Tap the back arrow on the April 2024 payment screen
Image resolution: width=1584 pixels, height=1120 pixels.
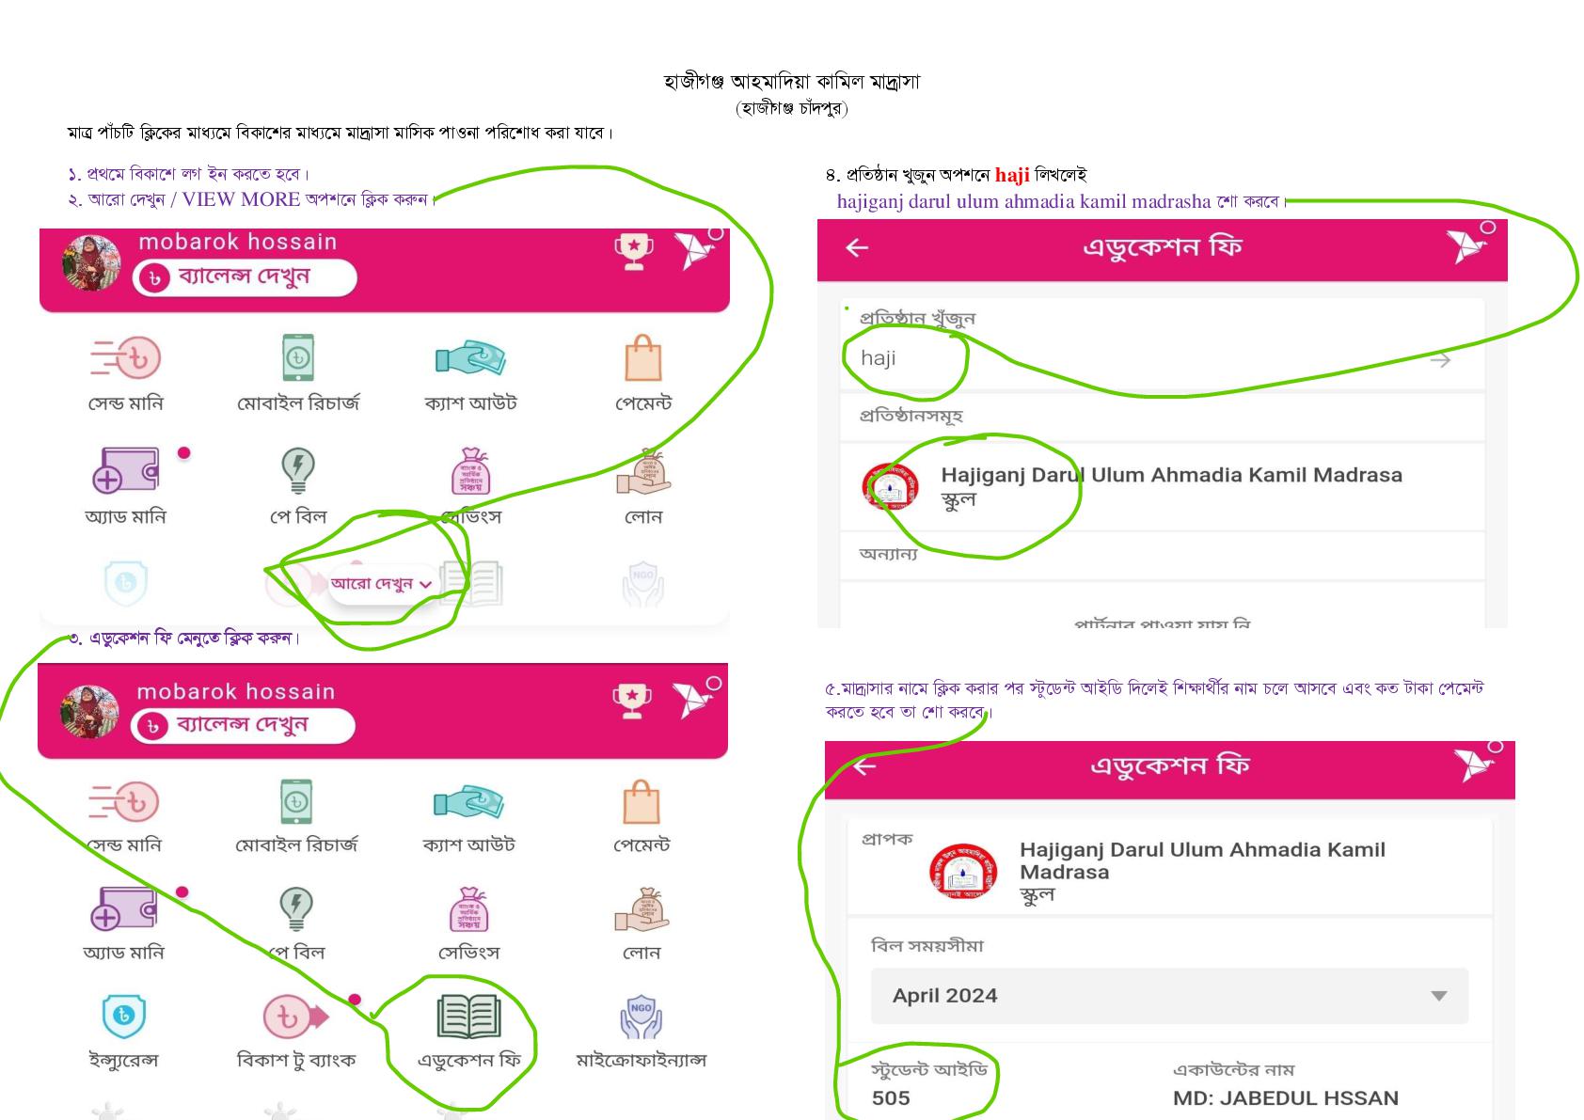(x=864, y=766)
